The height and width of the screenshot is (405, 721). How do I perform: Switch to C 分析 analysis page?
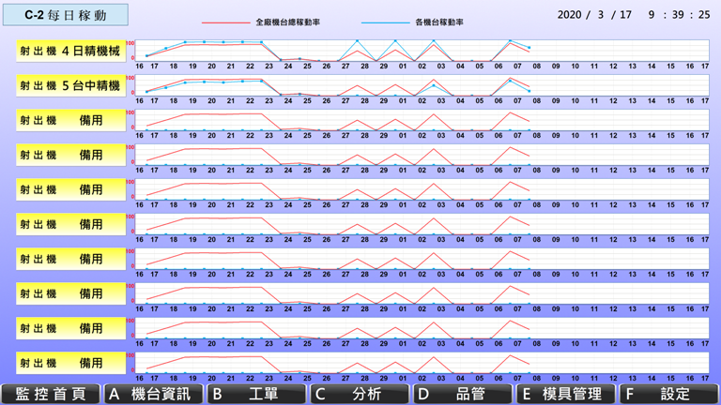tap(359, 394)
